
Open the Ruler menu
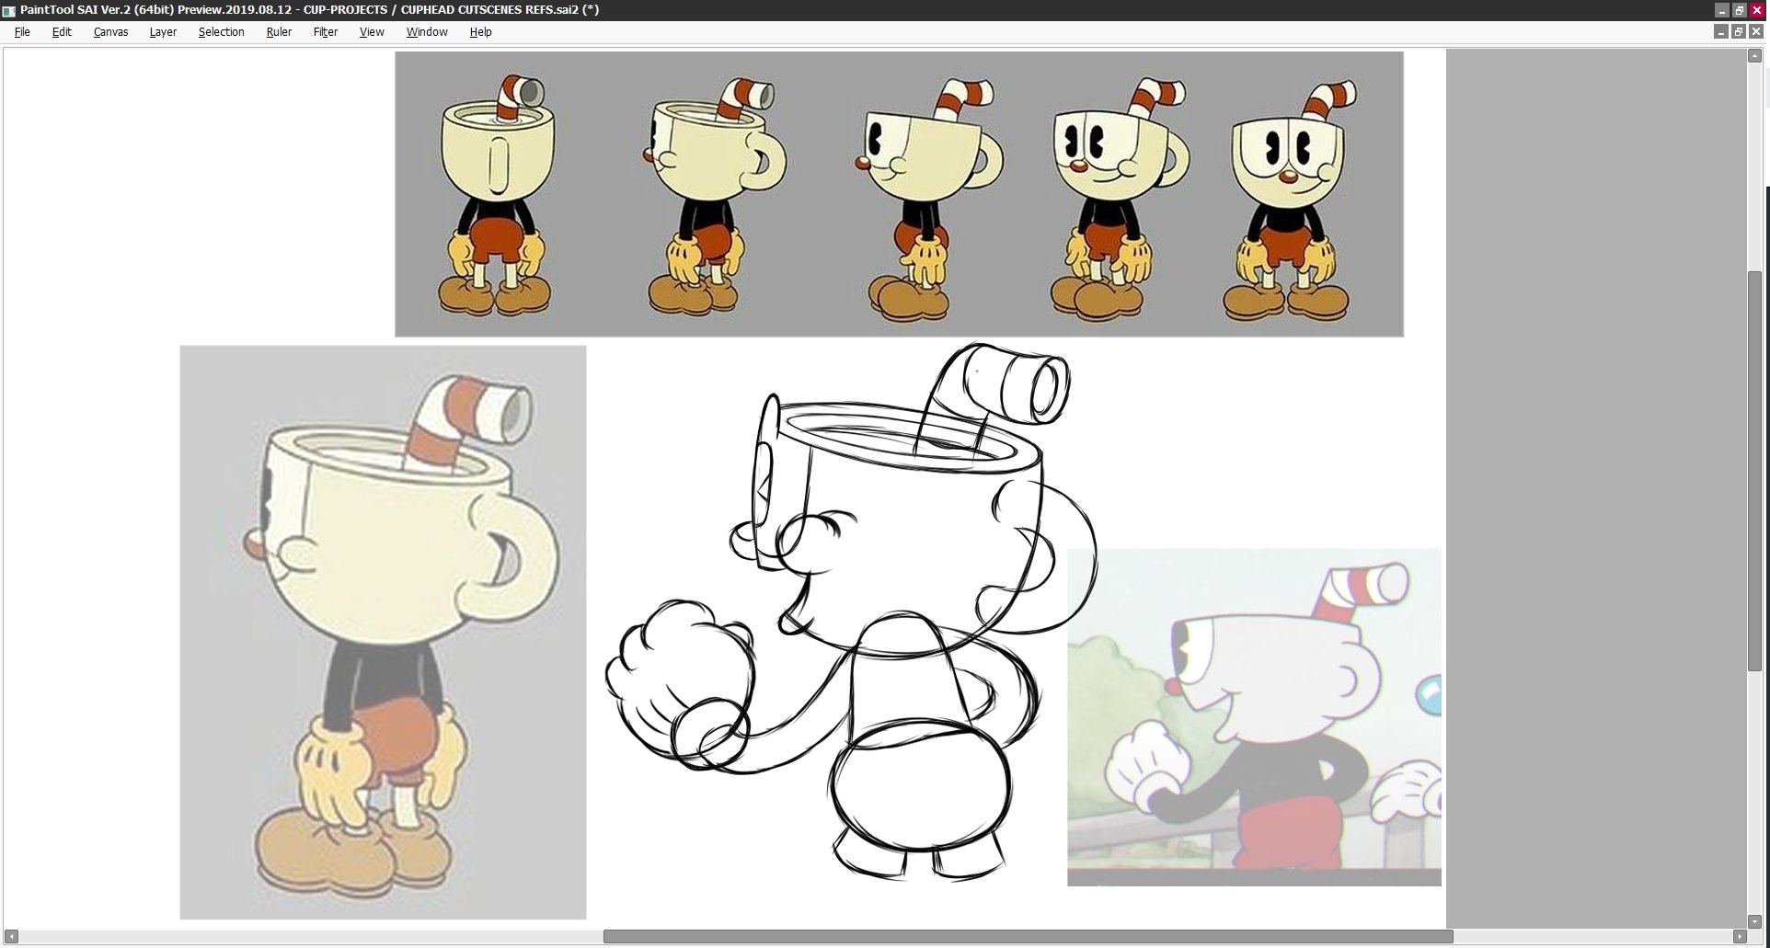[279, 32]
